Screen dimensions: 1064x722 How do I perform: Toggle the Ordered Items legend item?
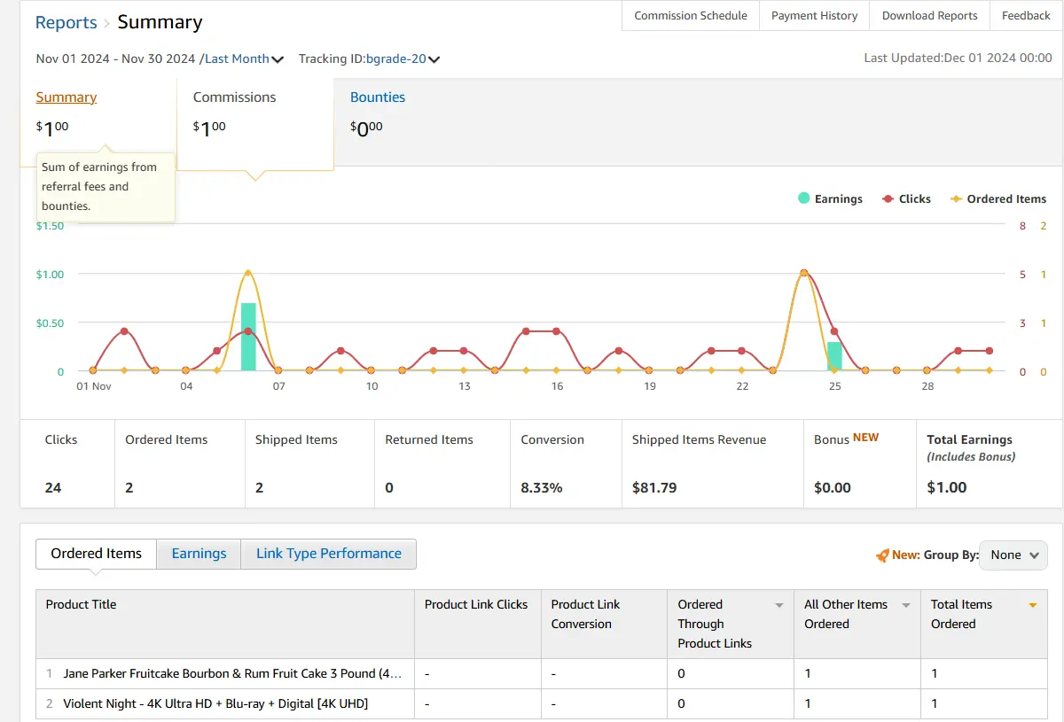(x=998, y=199)
